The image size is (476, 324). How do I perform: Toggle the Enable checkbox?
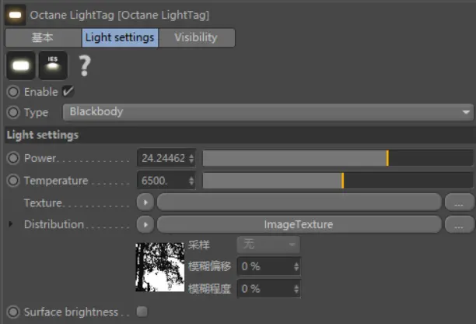pos(68,91)
